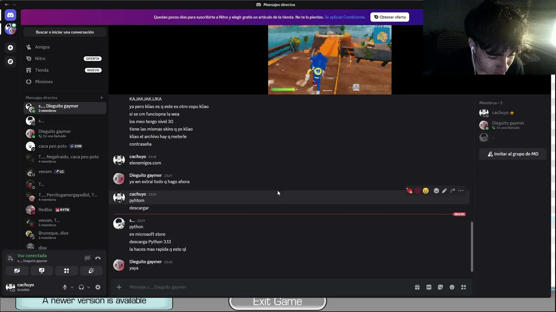Attach a file with the plus button
The height and width of the screenshot is (312, 556).
[119, 287]
